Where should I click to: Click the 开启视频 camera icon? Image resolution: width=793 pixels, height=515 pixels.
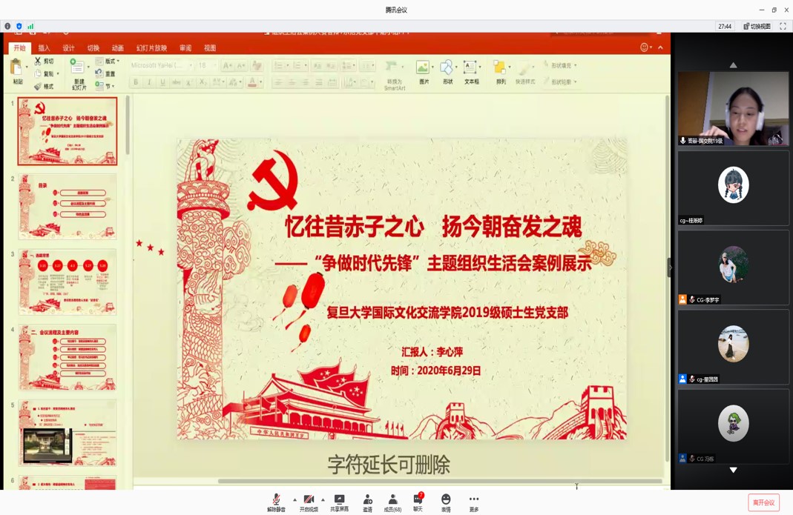point(309,499)
